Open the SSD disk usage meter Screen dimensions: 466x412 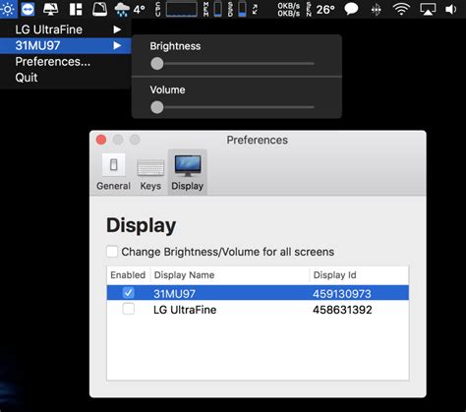tap(242, 9)
